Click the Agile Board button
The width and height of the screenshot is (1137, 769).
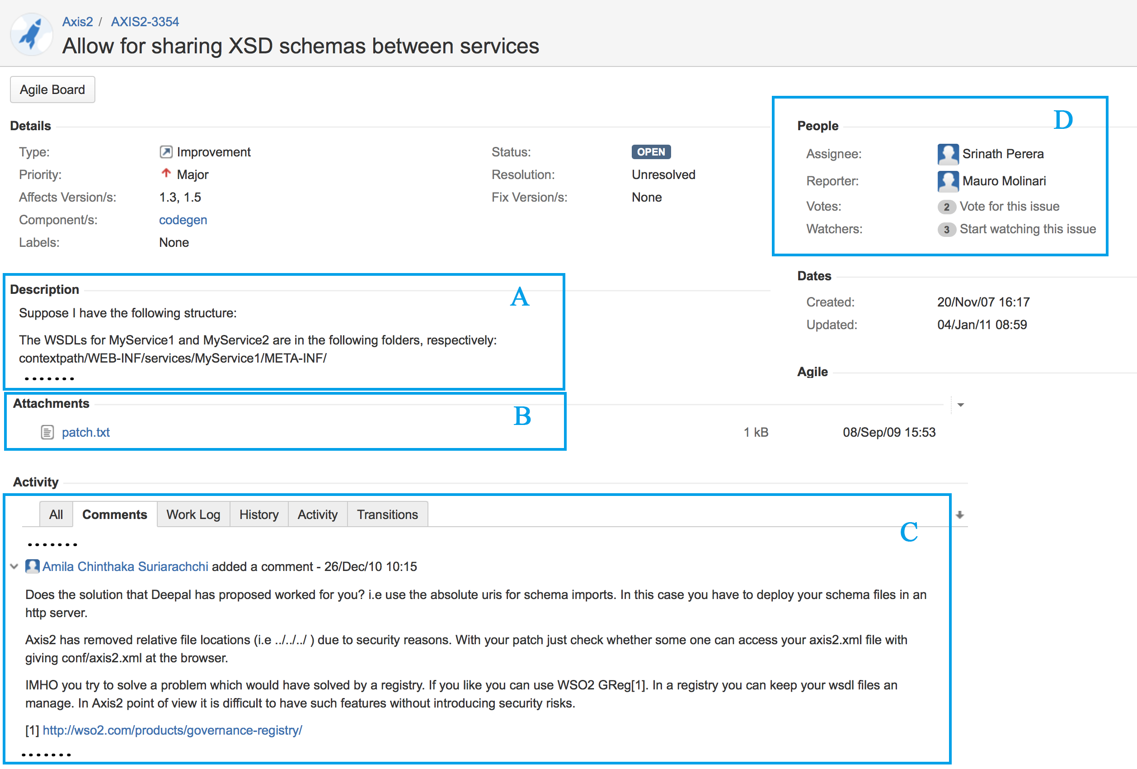[52, 90]
